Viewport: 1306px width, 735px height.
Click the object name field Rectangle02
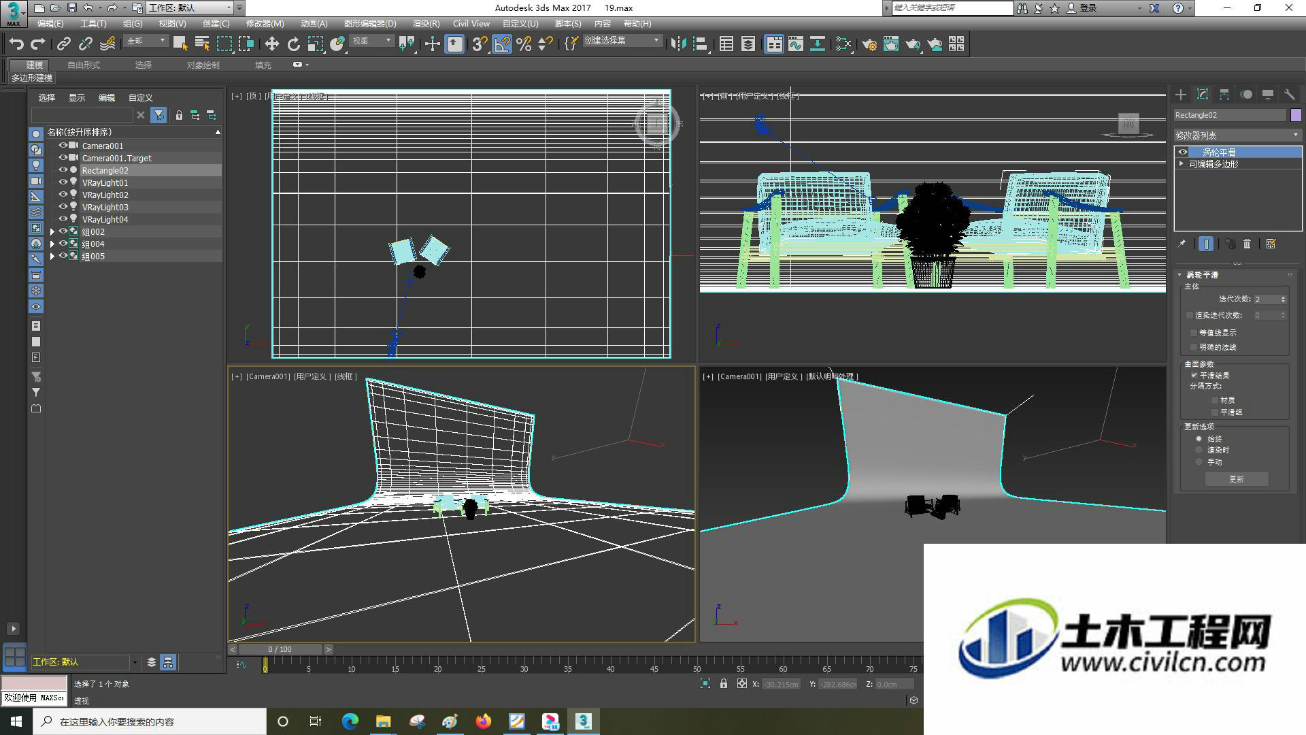[x=1230, y=115]
